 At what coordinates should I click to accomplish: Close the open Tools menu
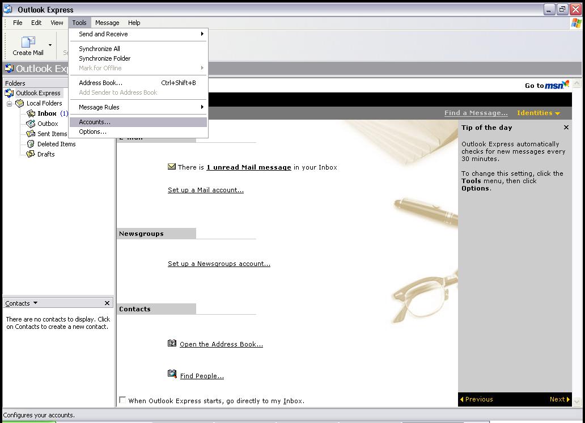pos(79,23)
